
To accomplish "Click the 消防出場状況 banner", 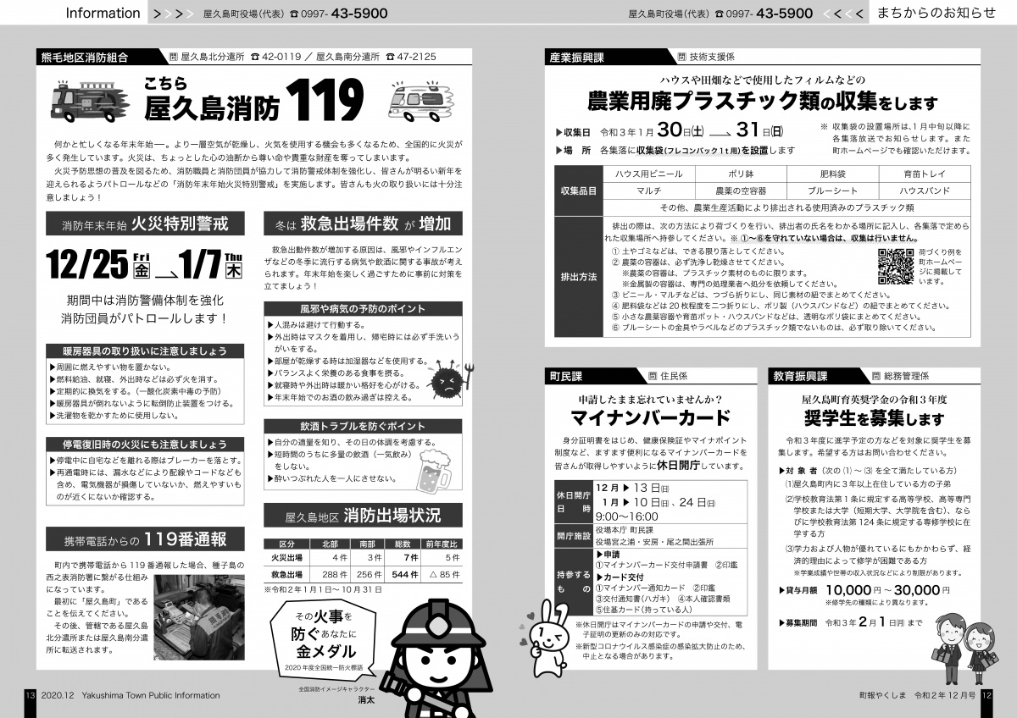I will point(364,516).
